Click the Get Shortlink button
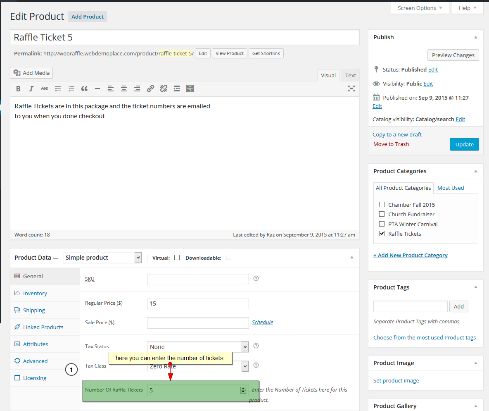 pos(266,53)
